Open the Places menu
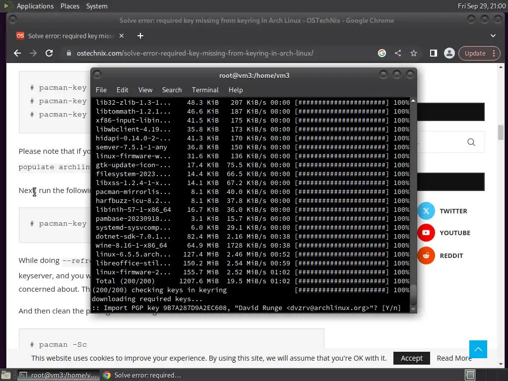This screenshot has height=381, width=508. click(70, 6)
